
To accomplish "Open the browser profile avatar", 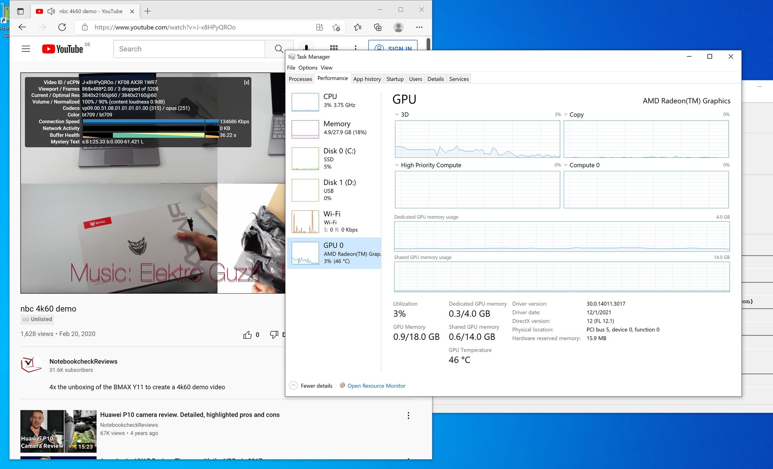I will click(398, 27).
